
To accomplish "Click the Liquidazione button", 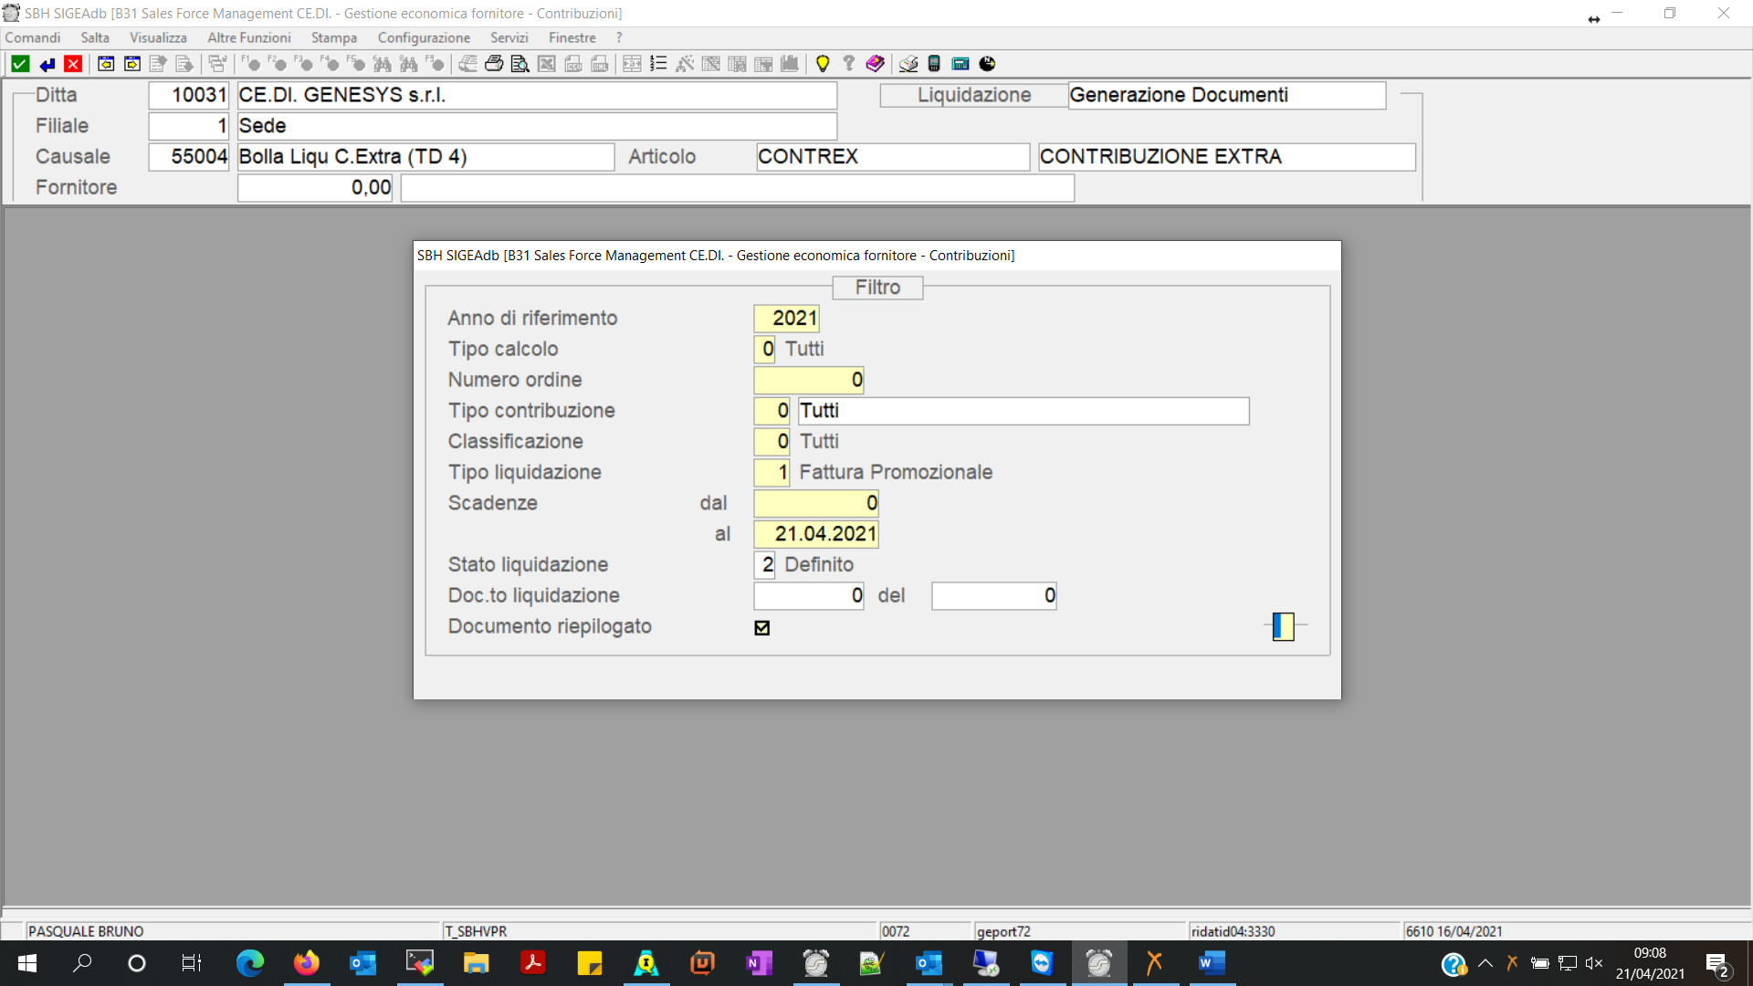I will pyautogui.click(x=973, y=95).
